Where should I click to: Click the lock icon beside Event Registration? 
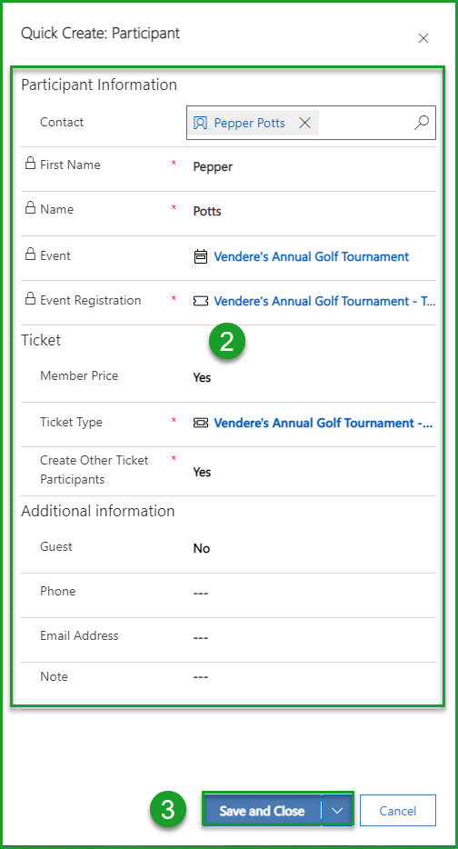pyautogui.click(x=30, y=299)
